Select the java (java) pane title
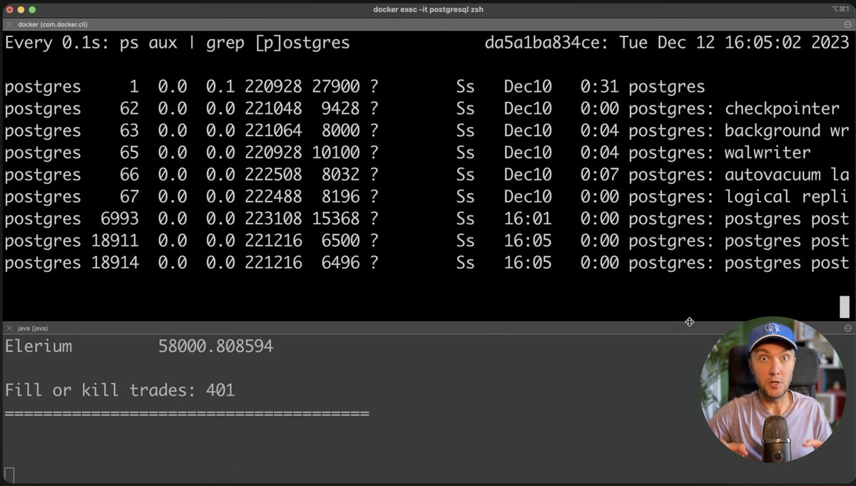This screenshot has width=856, height=486. (x=32, y=328)
